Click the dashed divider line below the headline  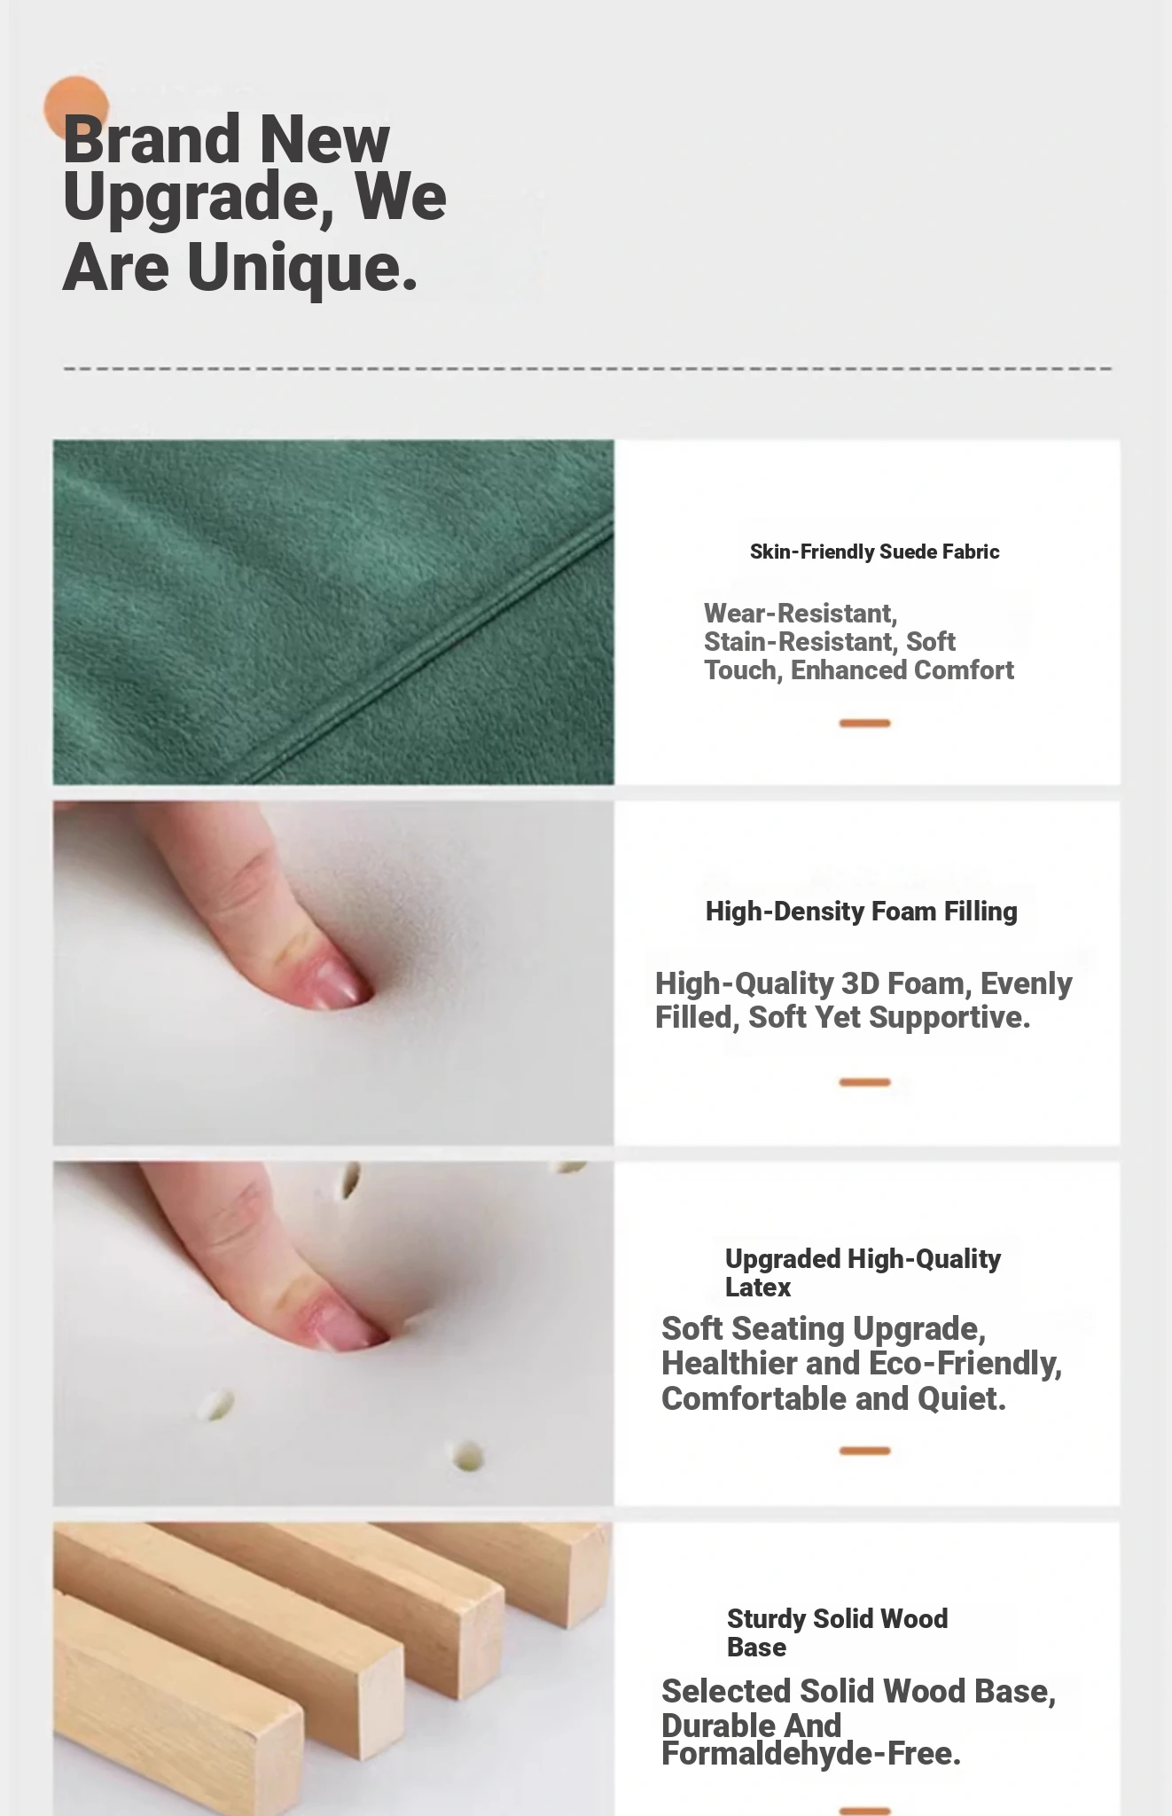tap(587, 368)
